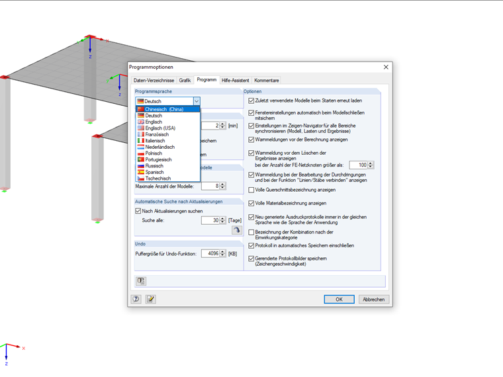
Task: Open the Grafik tab
Action: point(185,81)
